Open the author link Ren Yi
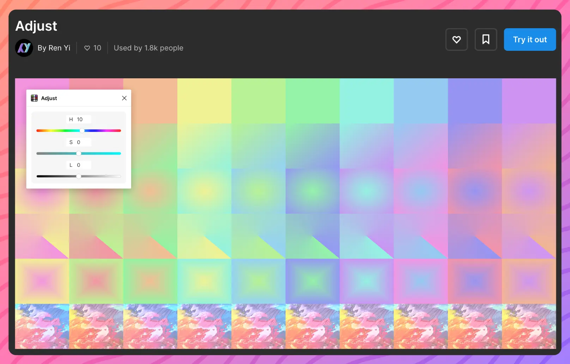This screenshot has height=364, width=570. [54, 48]
